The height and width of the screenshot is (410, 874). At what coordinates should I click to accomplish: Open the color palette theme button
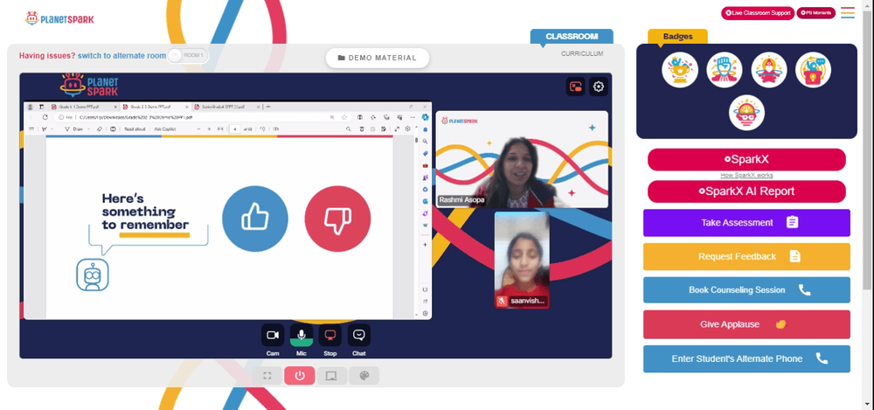coord(364,375)
